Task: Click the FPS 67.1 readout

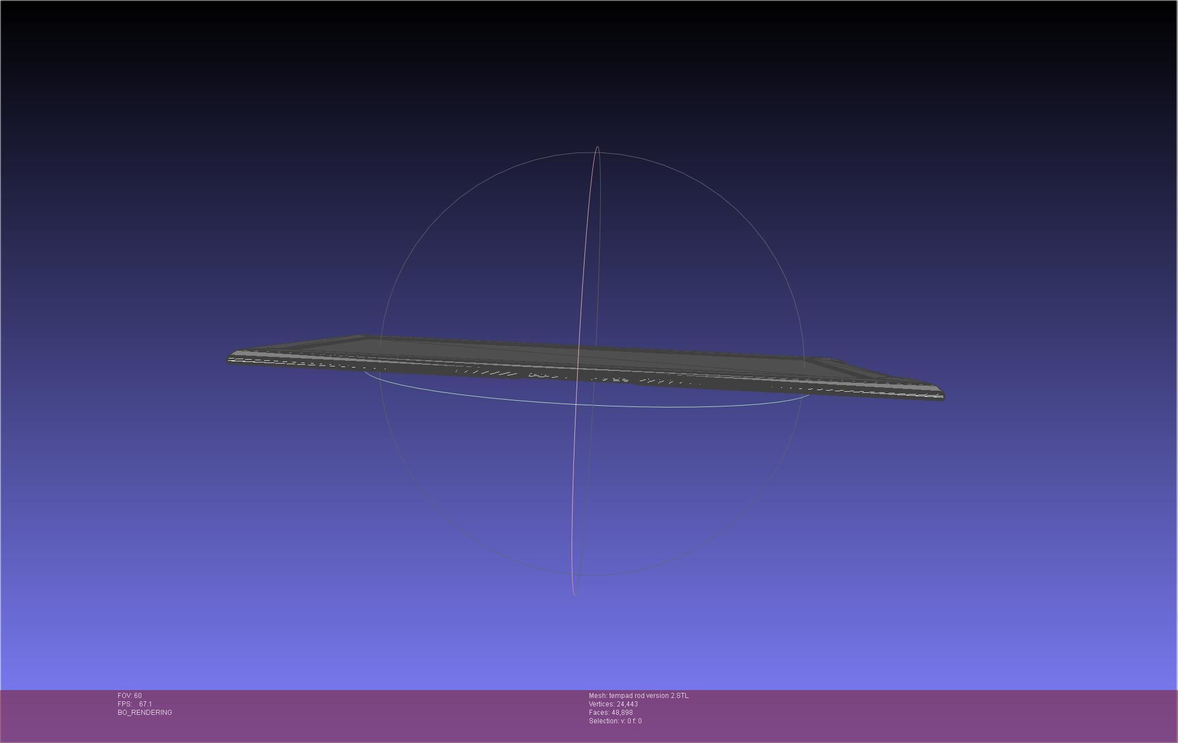Action: coord(135,704)
